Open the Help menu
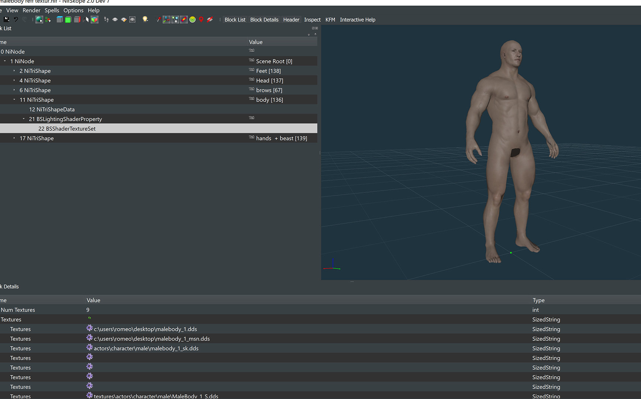Viewport: 641px width, 399px height. [x=94, y=10]
